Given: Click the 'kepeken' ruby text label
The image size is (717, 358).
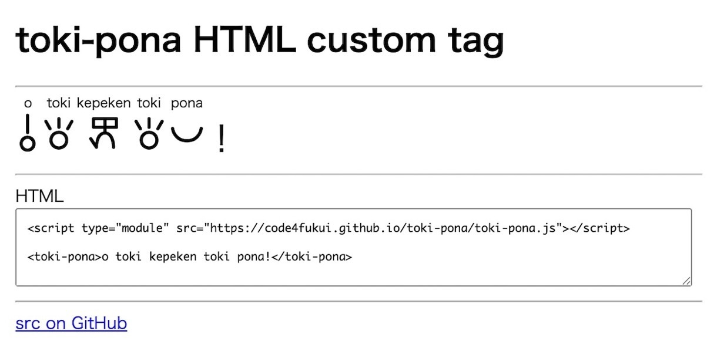Looking at the screenshot, I should pos(104,103).
